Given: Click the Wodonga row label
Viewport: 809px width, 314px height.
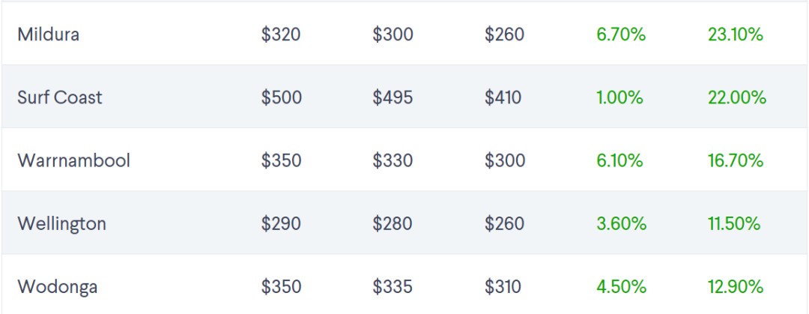Looking at the screenshot, I should coord(57,286).
